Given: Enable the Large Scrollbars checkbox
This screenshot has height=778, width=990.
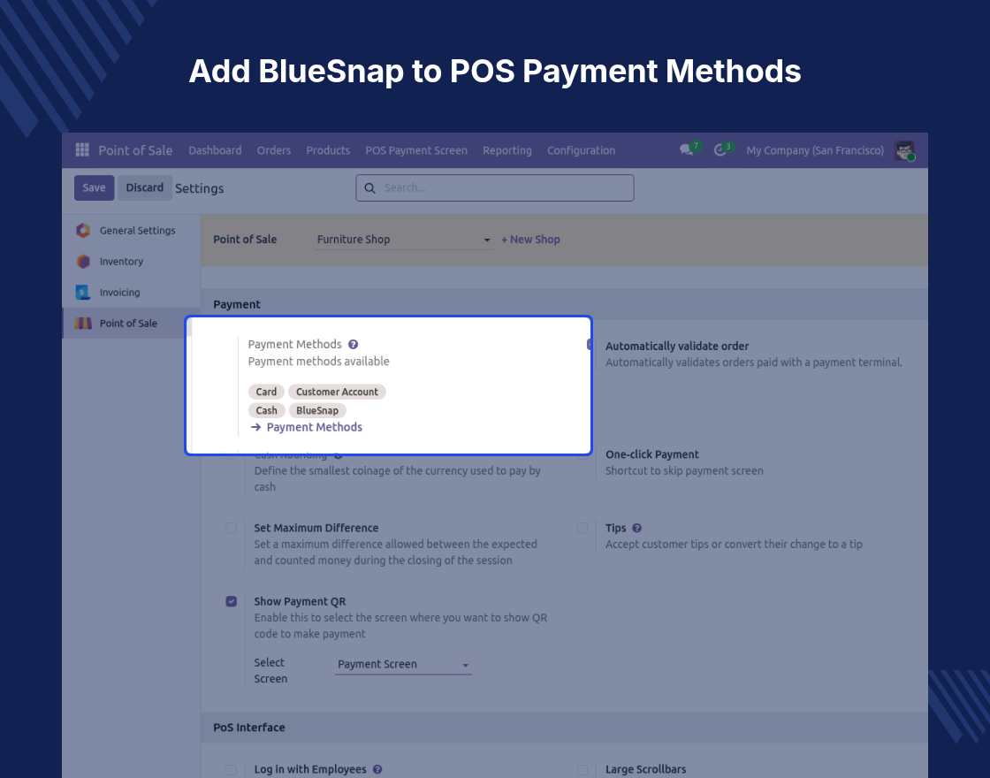Looking at the screenshot, I should 583,770.
